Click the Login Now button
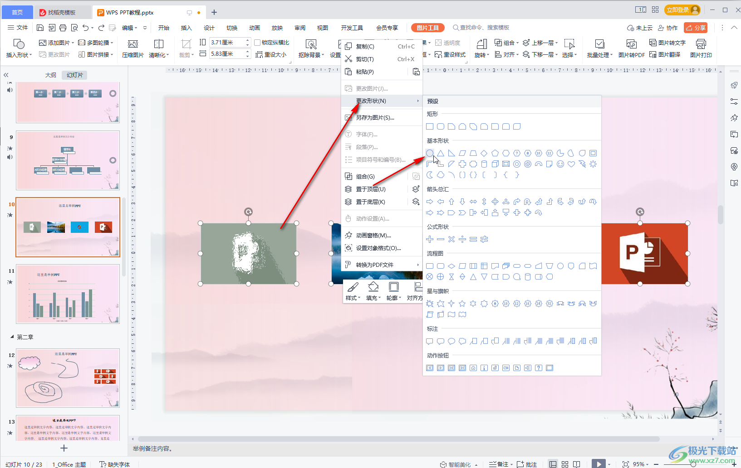Viewport: 741px width, 468px height. pyautogui.click(x=682, y=10)
